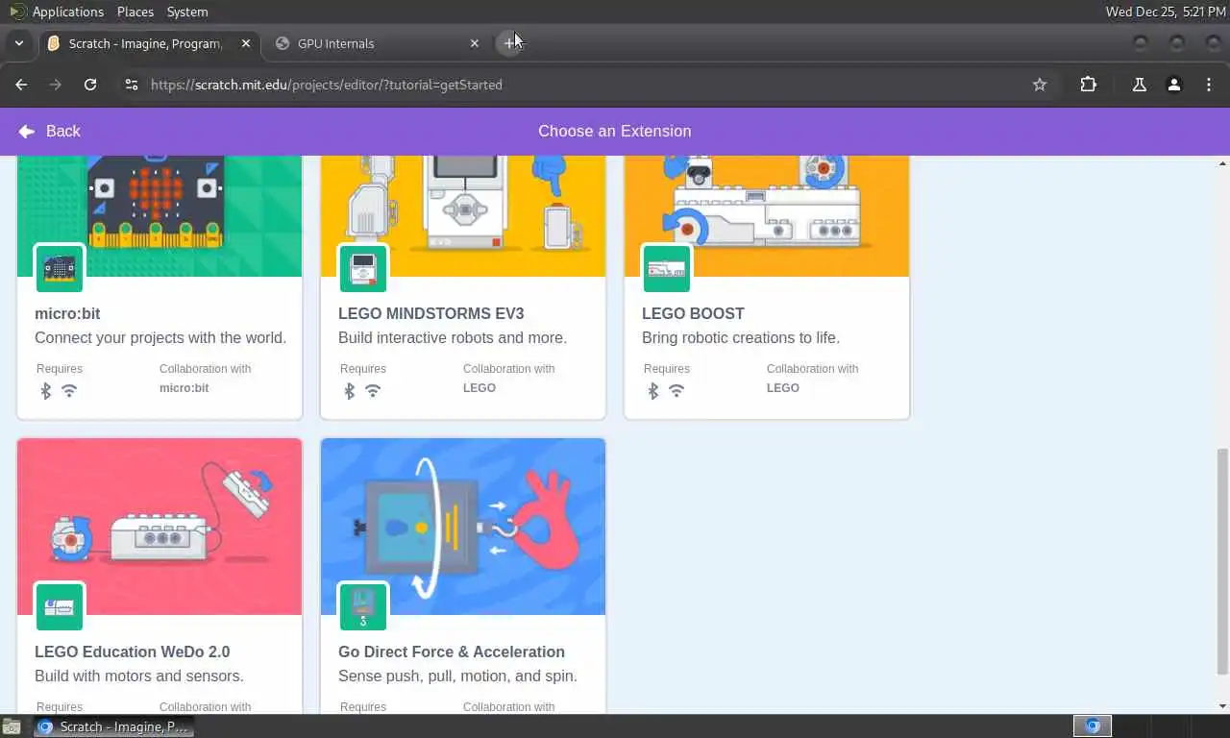
Task: Click the Go Direct Force badge icon
Action: (x=363, y=606)
